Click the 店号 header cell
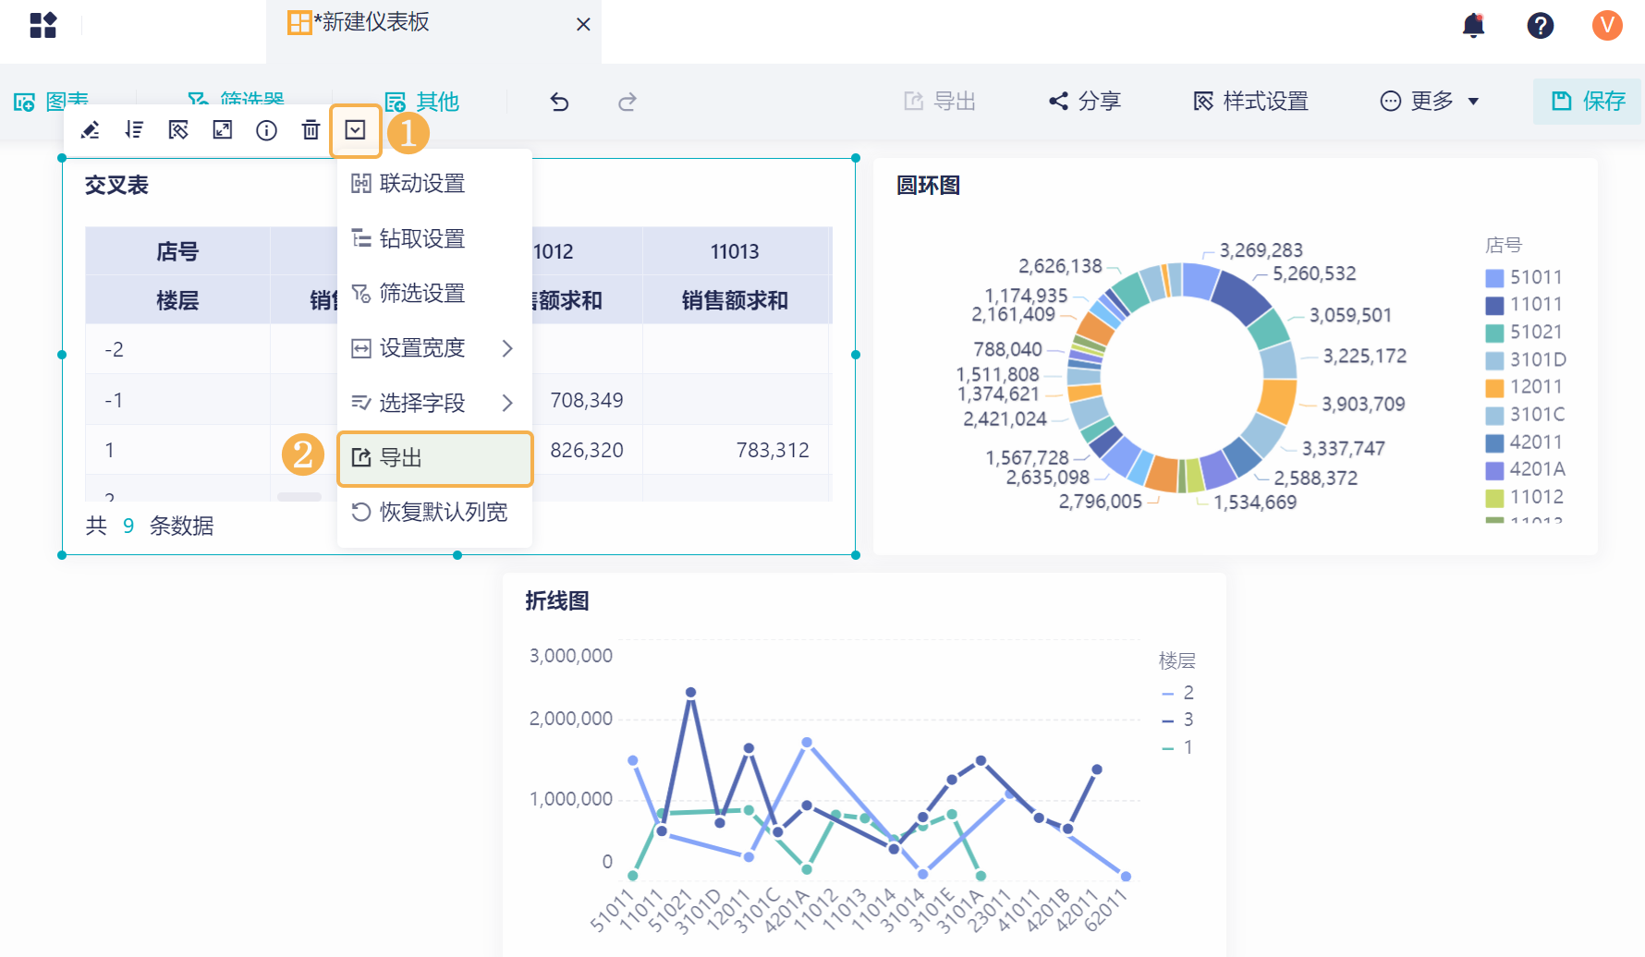Viewport: 1645px width, 957px height. click(x=177, y=251)
